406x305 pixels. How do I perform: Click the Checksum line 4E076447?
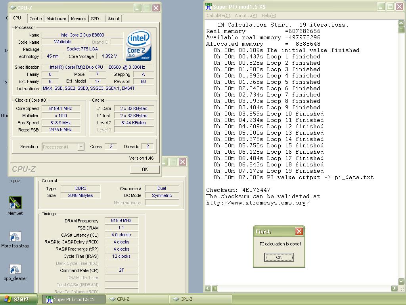238,190
